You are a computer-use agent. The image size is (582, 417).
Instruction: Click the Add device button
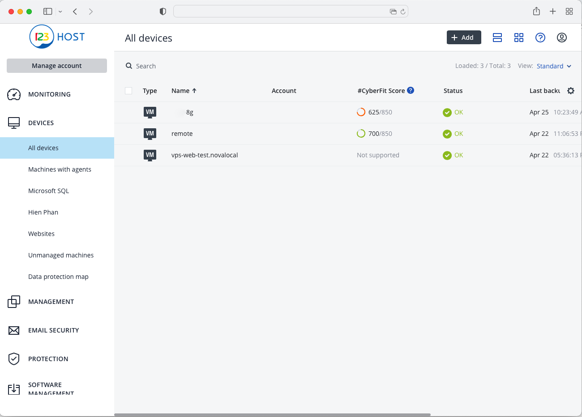tap(463, 38)
